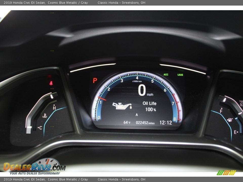The image size is (243, 182).
Task: Click tachometer number 7 in redline
Action: [173, 104]
